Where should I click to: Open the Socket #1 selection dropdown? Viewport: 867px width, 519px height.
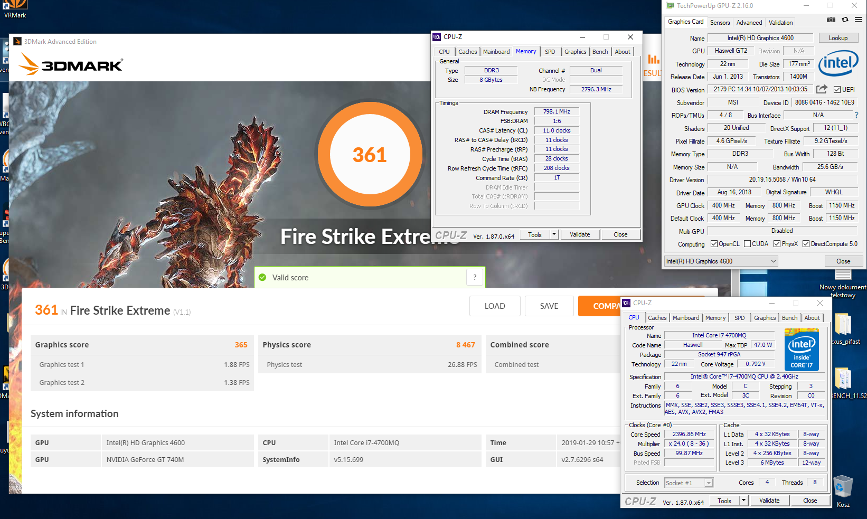tap(689, 483)
